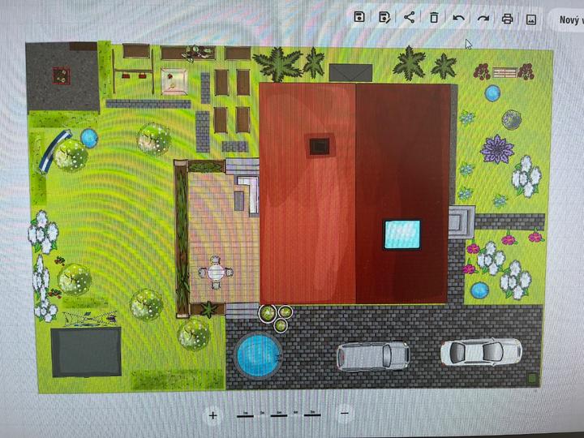Click the trash can delete icon
The width and height of the screenshot is (584, 438).
[434, 18]
